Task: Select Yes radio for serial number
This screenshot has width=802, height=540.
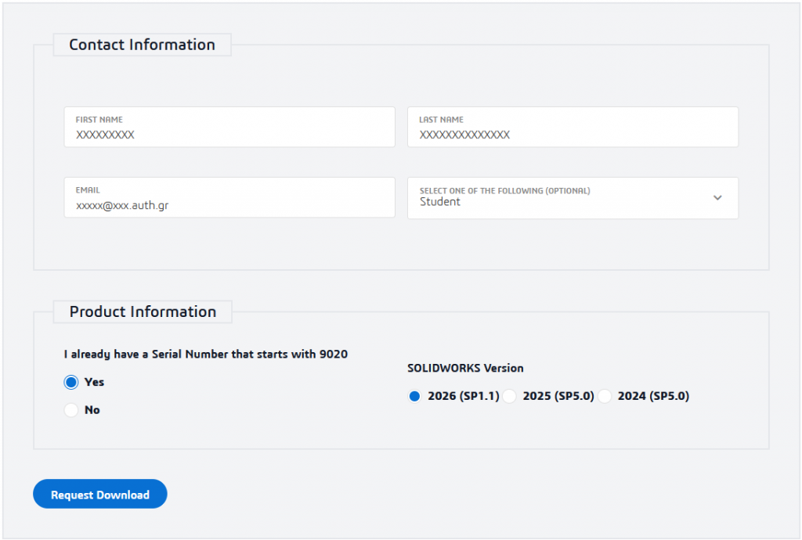Action: [71, 383]
